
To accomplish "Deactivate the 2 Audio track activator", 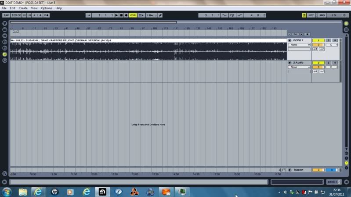I will click(318, 63).
